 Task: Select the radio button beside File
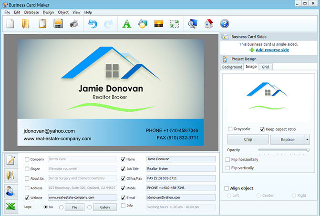[x=61, y=207]
